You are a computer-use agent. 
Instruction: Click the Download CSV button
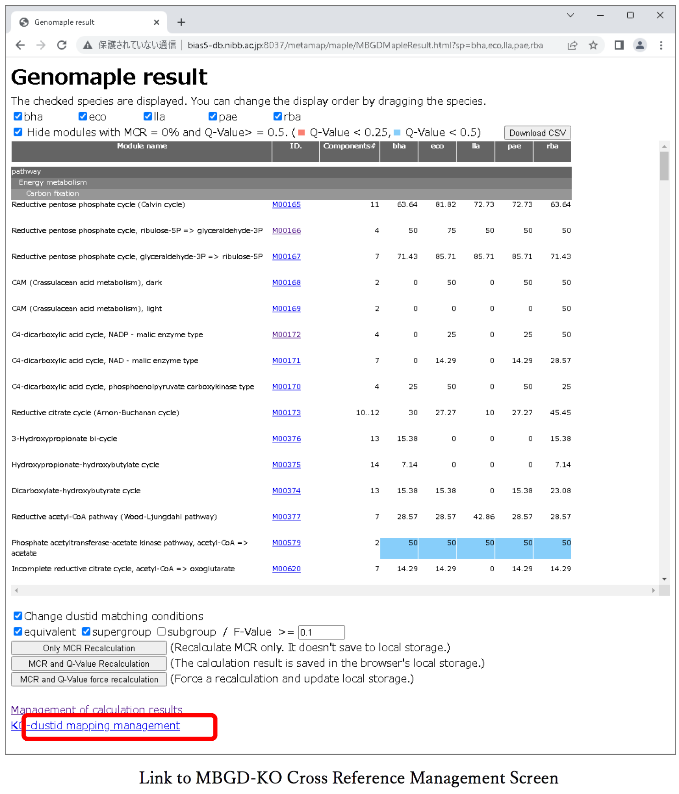pyautogui.click(x=537, y=133)
